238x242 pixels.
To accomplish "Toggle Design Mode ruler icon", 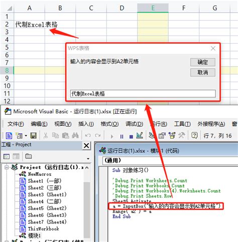I will 140,136.
